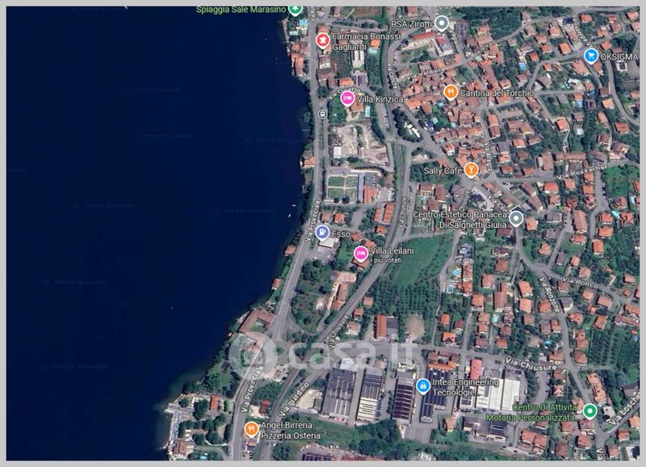Open the "Intea Engineering Tecnologie" text label

pos(468,386)
